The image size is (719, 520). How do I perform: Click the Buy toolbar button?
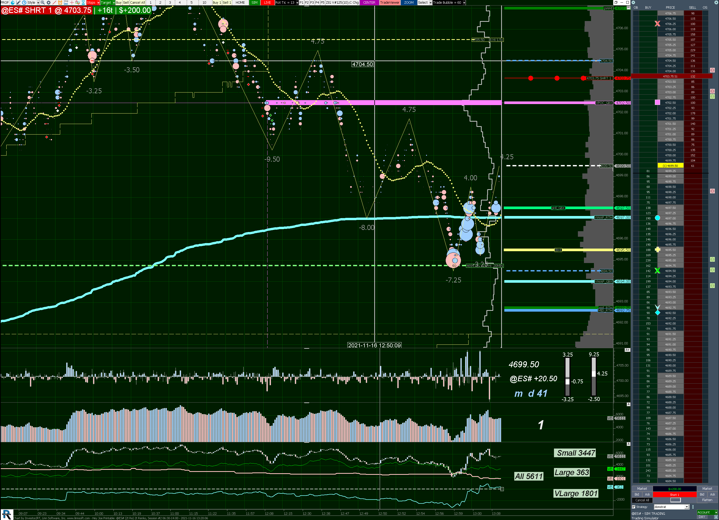point(119,3)
